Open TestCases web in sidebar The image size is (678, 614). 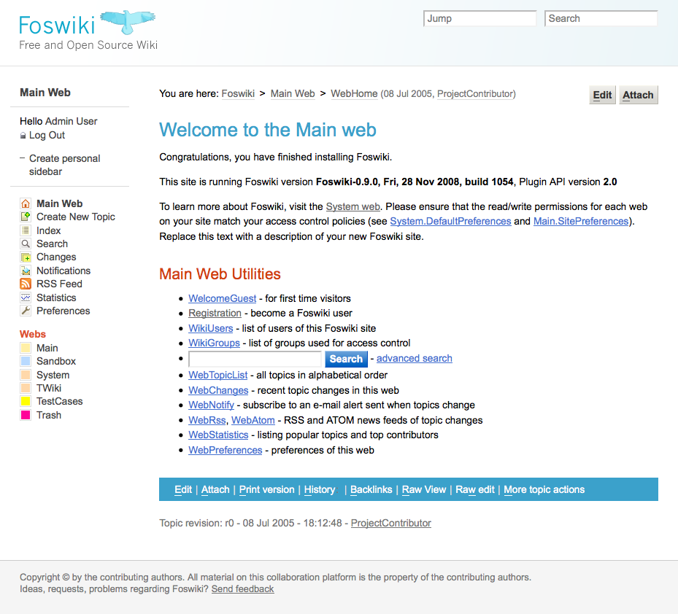coord(60,401)
